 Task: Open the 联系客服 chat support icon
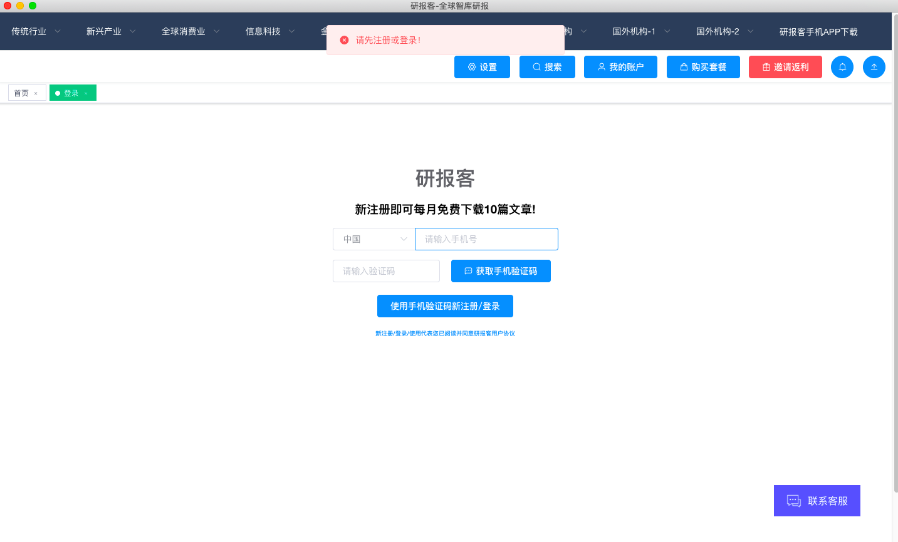tap(793, 501)
